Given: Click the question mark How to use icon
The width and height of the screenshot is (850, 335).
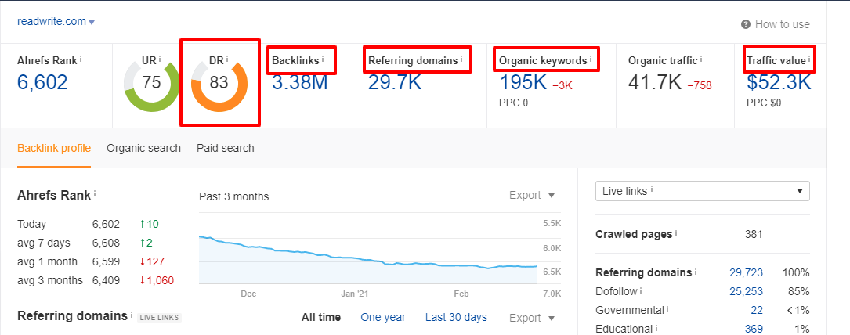Looking at the screenshot, I should [x=746, y=24].
